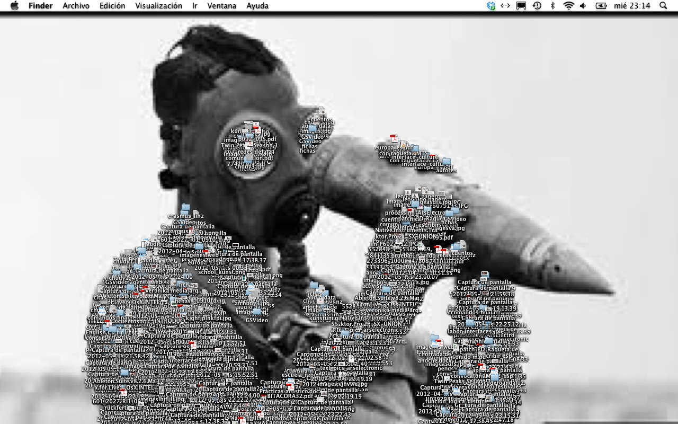Click the display mirroring menu bar icon

(x=521, y=6)
